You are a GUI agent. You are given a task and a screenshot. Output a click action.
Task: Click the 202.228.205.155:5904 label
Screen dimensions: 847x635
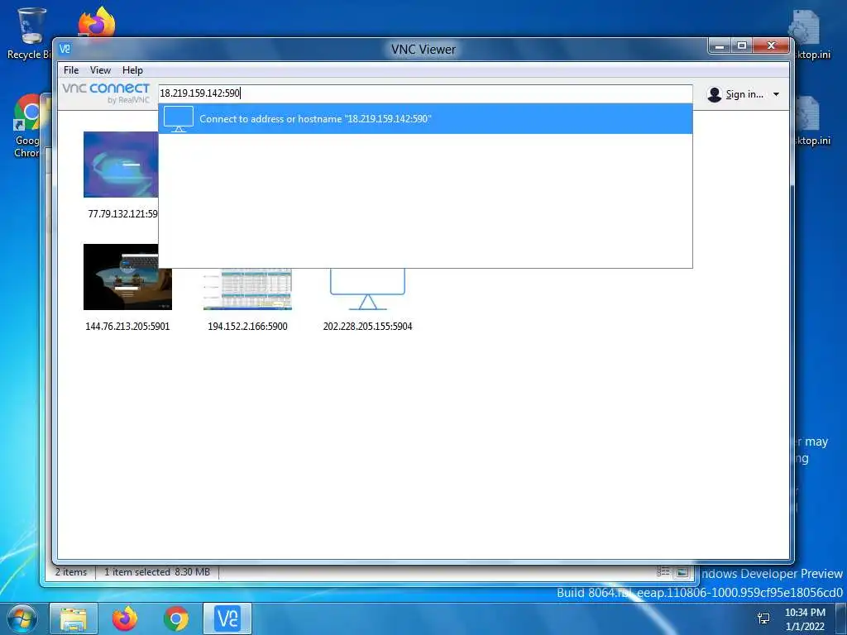(367, 326)
